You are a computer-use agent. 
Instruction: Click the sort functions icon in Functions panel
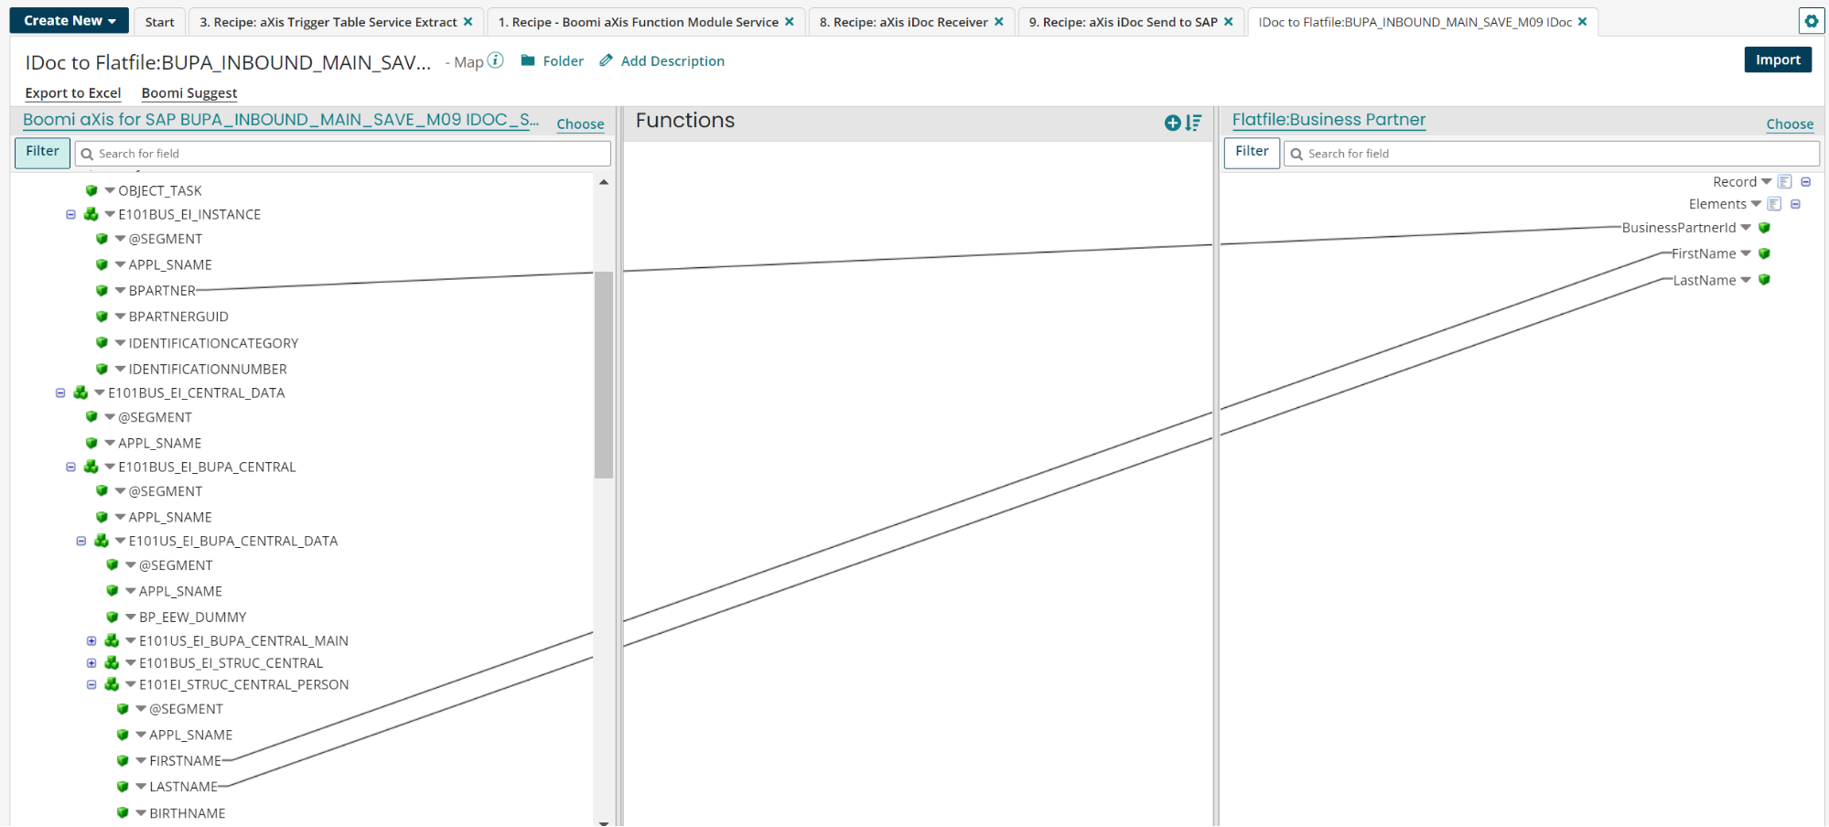[1192, 122]
